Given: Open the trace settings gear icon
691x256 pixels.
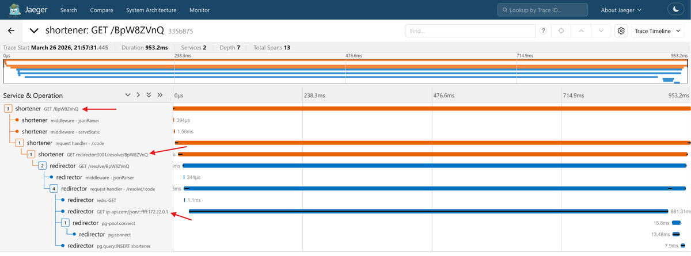Looking at the screenshot, I should [621, 31].
